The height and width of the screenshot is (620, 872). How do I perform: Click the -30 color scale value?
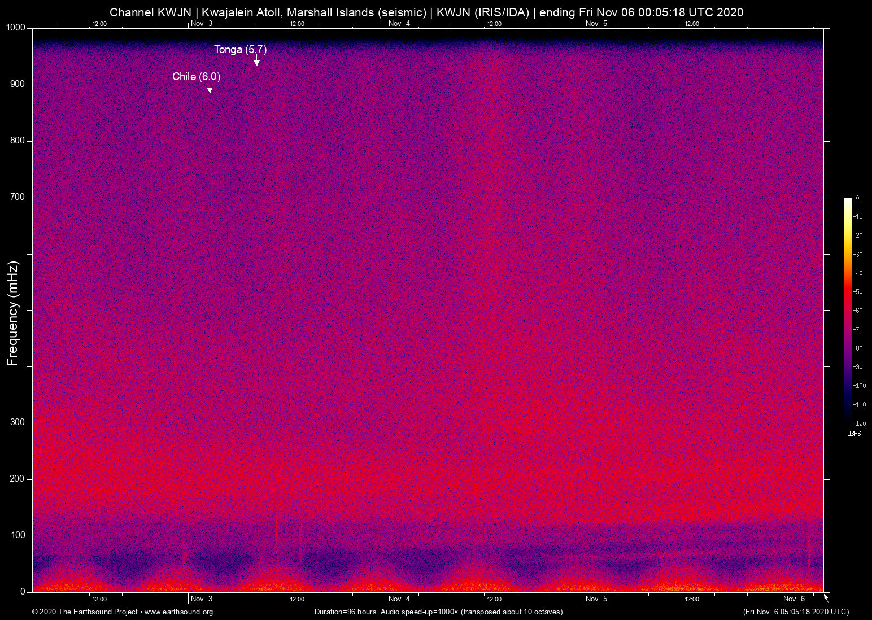tap(858, 255)
